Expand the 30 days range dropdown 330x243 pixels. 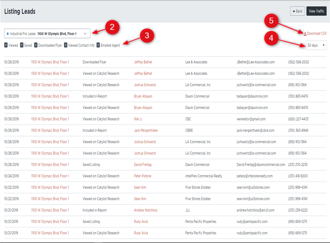coord(316,45)
